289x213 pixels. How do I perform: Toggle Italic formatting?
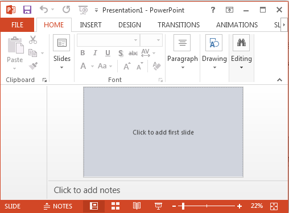coord(95,53)
